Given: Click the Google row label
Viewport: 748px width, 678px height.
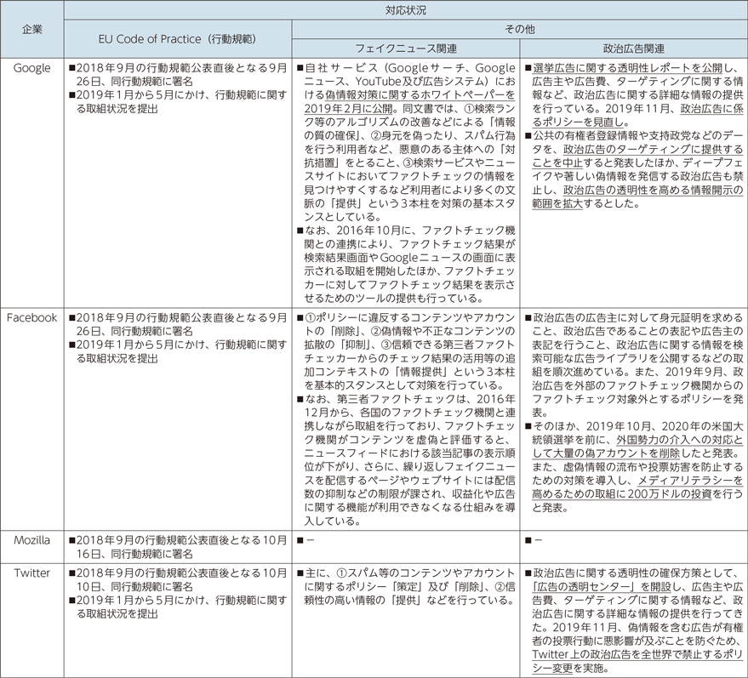Looking at the screenshot, I should tap(32, 68).
